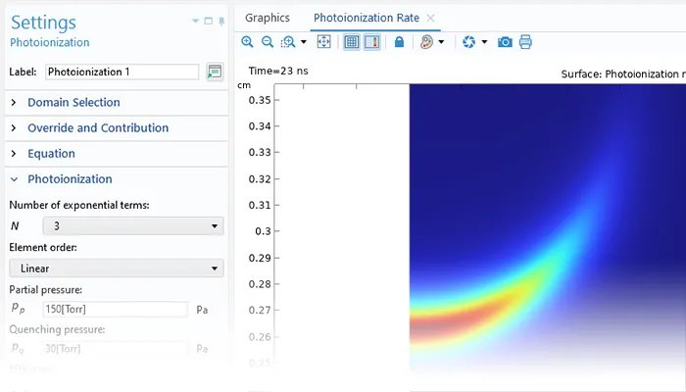Click the Zoom In magnifier icon
Viewport: 686px width, 392px height.
tap(247, 42)
